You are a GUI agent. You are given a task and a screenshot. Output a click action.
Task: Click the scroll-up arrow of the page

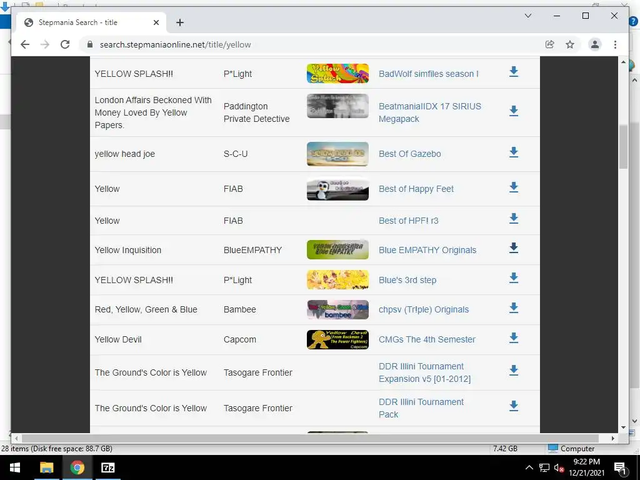click(623, 62)
